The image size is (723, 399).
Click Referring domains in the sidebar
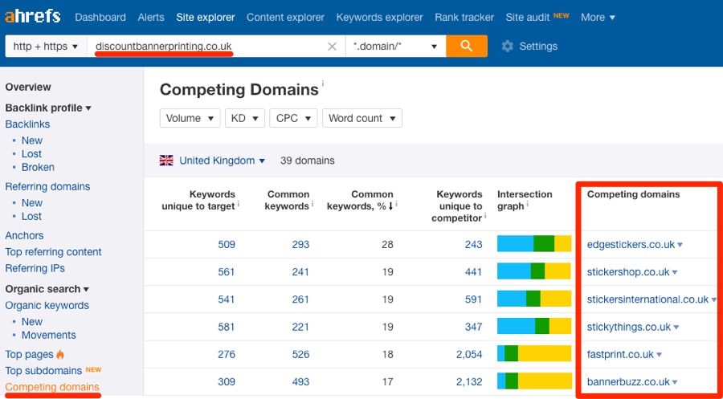47,186
